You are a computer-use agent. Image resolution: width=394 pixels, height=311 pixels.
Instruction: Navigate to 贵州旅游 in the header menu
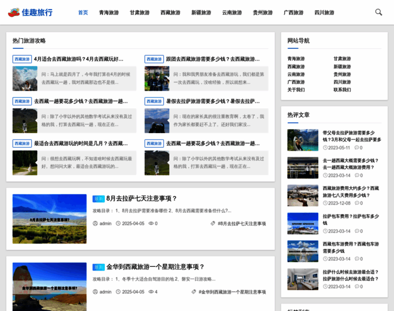(x=263, y=12)
